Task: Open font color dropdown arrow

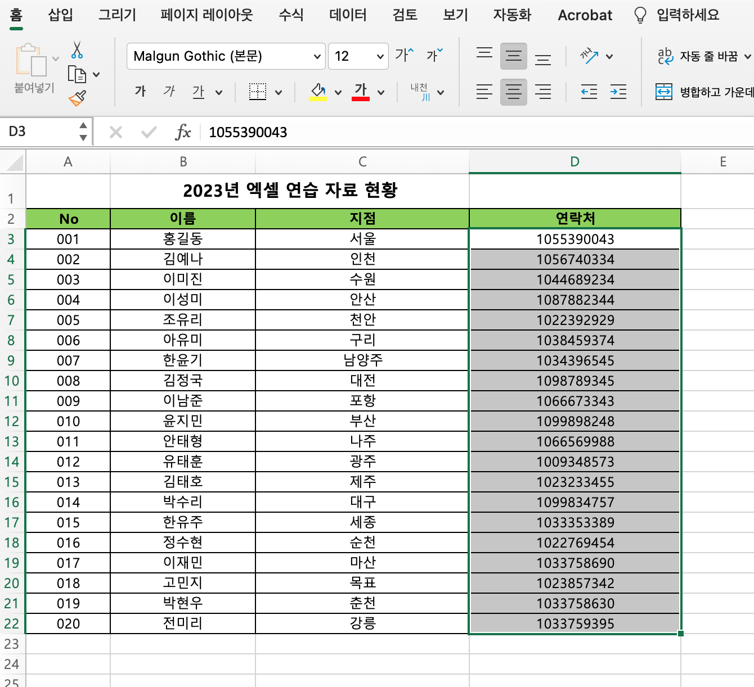Action: click(x=381, y=93)
